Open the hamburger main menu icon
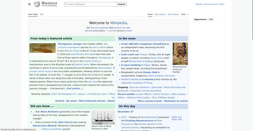This screenshot has height=131, width=253. coord(29,4)
